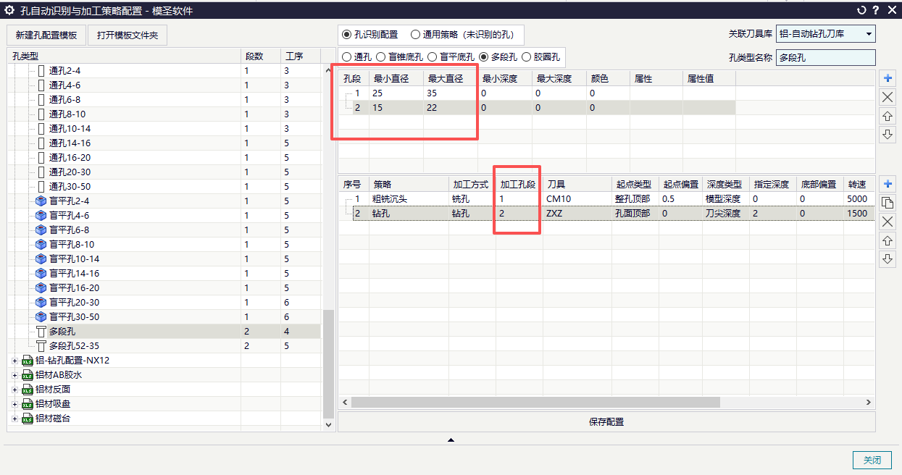Select the 粗铣沉头 strategy cell
This screenshot has width=902, height=475.
(x=408, y=198)
